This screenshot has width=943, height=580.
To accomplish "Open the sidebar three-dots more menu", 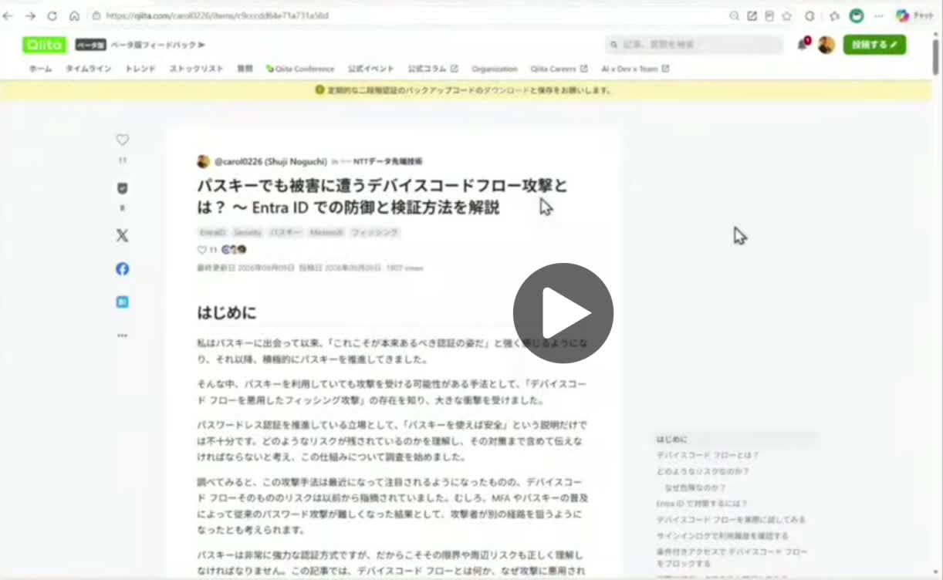I will tap(122, 336).
